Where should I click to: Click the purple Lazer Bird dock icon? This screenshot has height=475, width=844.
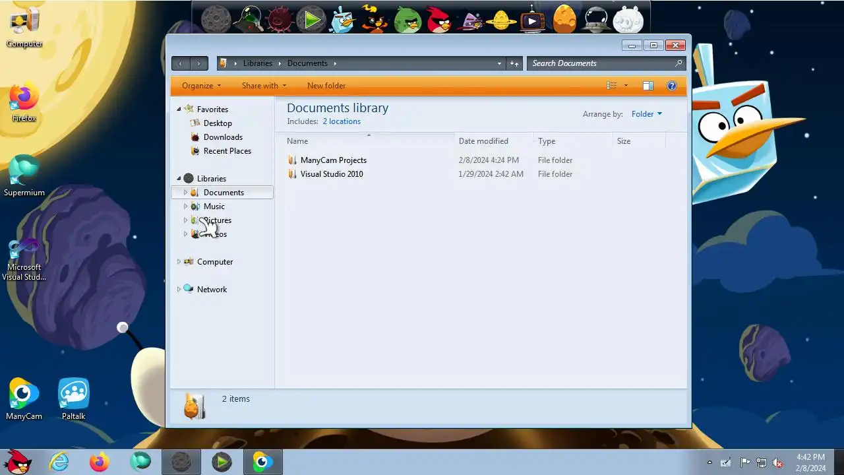point(471,20)
